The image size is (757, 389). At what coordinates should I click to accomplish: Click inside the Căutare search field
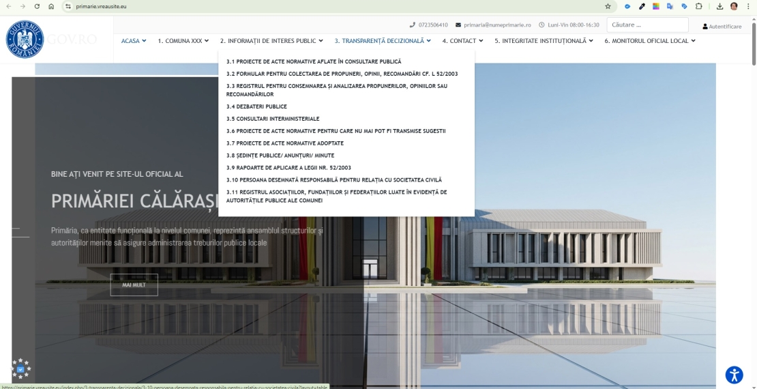[x=647, y=25]
